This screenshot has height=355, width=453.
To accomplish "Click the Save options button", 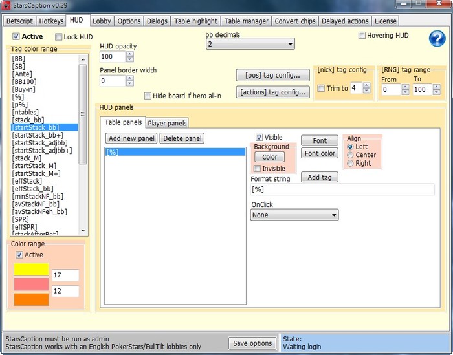I will coord(252,343).
